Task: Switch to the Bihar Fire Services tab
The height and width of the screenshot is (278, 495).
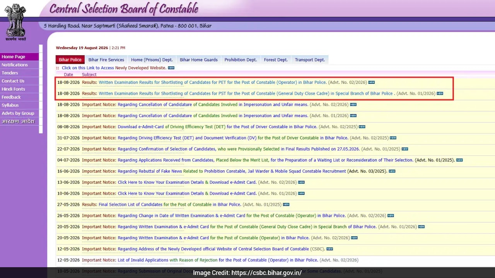Action: point(106,60)
